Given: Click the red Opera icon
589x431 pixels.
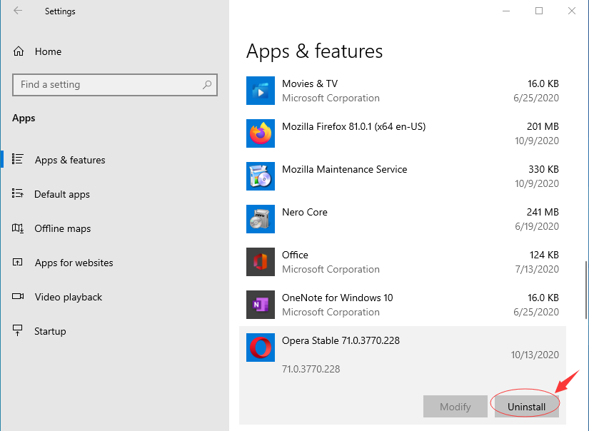Looking at the screenshot, I should (x=261, y=348).
